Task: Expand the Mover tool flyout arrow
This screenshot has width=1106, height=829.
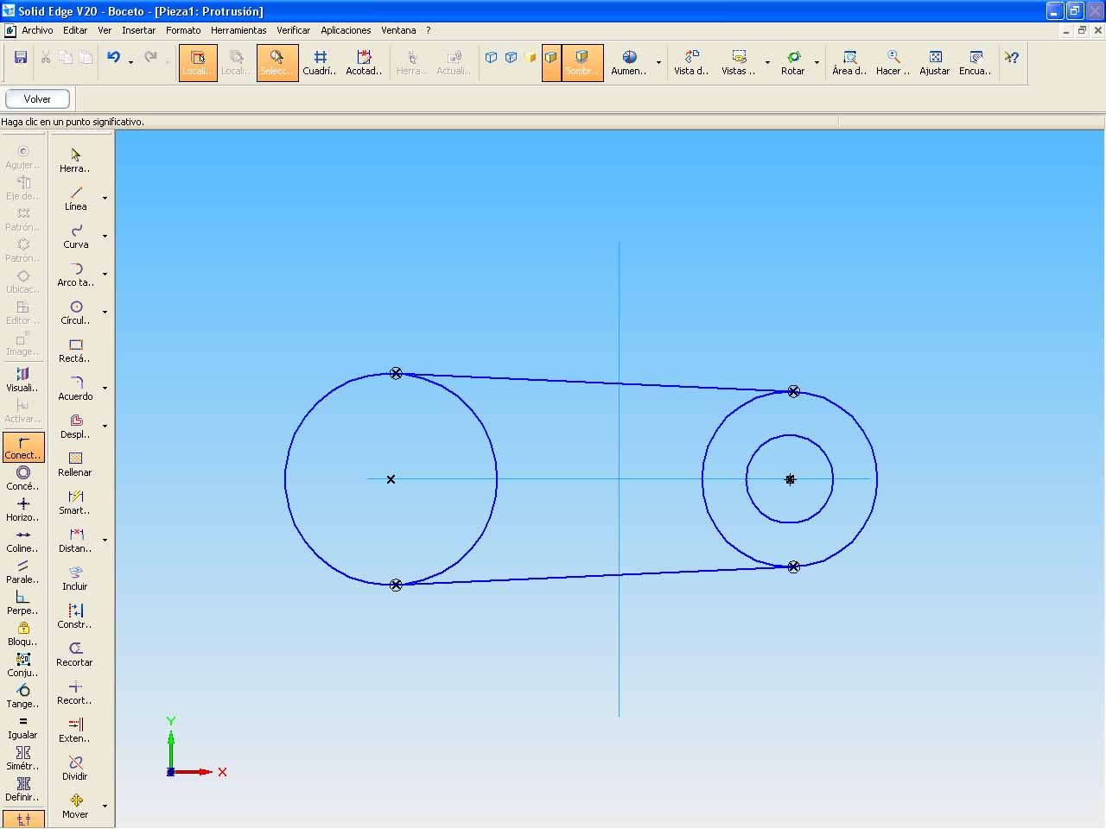Action: point(105,807)
